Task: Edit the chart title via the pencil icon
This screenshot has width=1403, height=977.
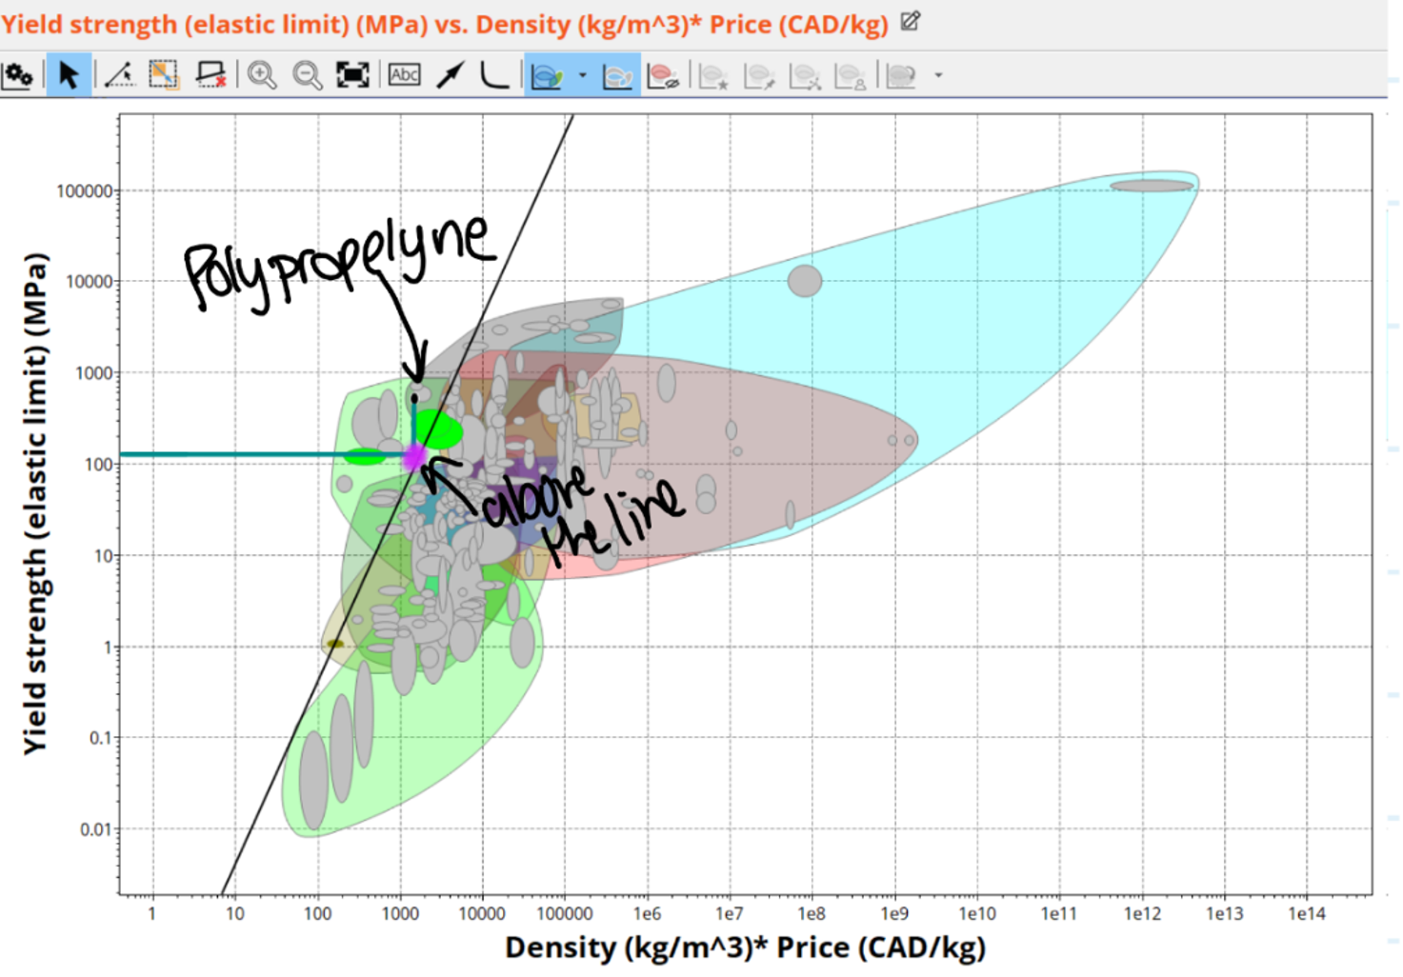Action: point(912,24)
